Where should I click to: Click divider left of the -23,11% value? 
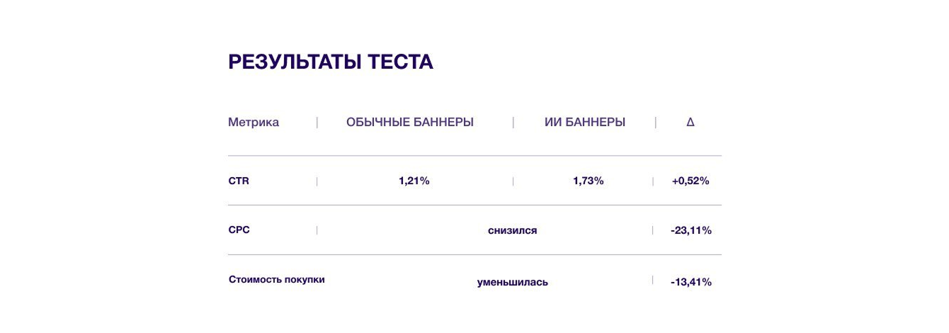tap(652, 230)
